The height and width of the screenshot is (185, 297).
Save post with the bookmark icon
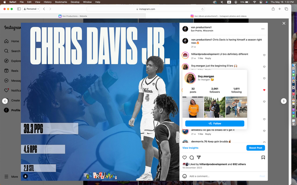263,157
